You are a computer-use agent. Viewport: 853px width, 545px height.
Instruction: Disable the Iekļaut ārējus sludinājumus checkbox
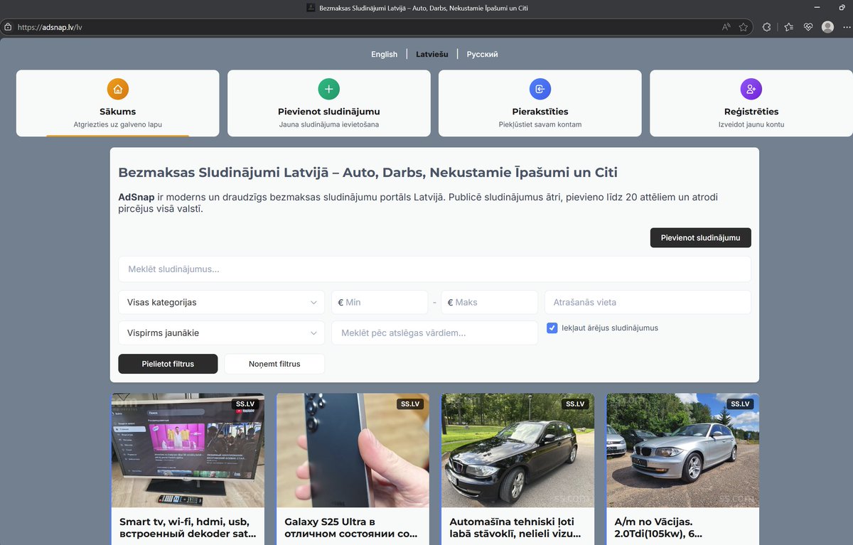pos(552,328)
